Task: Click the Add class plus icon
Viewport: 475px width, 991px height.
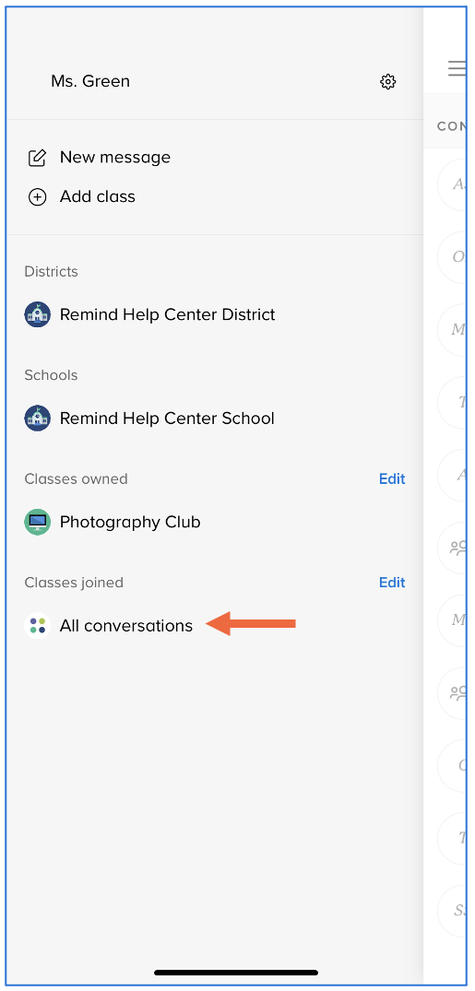Action: [x=37, y=197]
